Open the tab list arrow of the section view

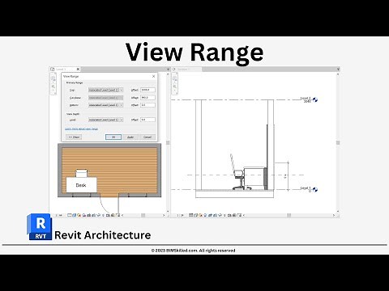(338, 70)
